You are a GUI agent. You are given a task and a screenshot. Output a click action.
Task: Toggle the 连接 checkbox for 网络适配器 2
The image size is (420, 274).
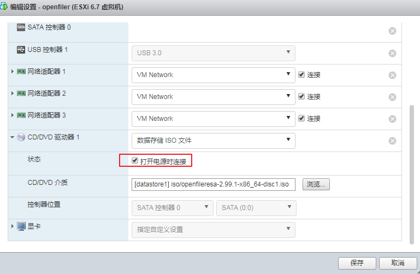(301, 96)
